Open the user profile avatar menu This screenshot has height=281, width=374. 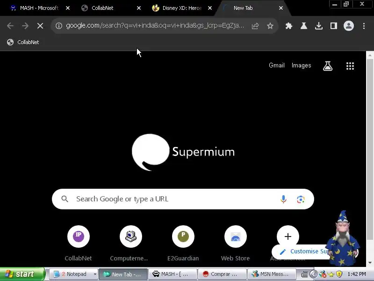(348, 26)
